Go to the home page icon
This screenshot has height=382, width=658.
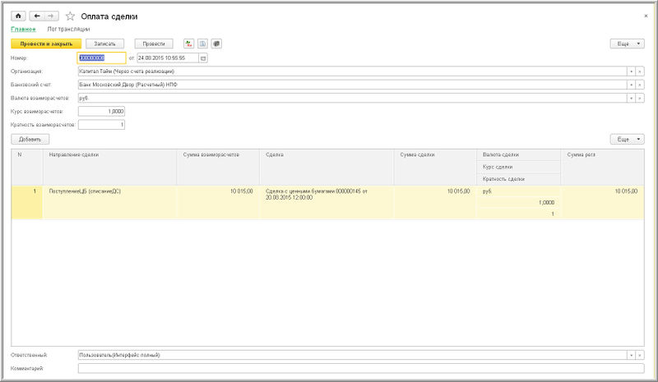pos(17,16)
